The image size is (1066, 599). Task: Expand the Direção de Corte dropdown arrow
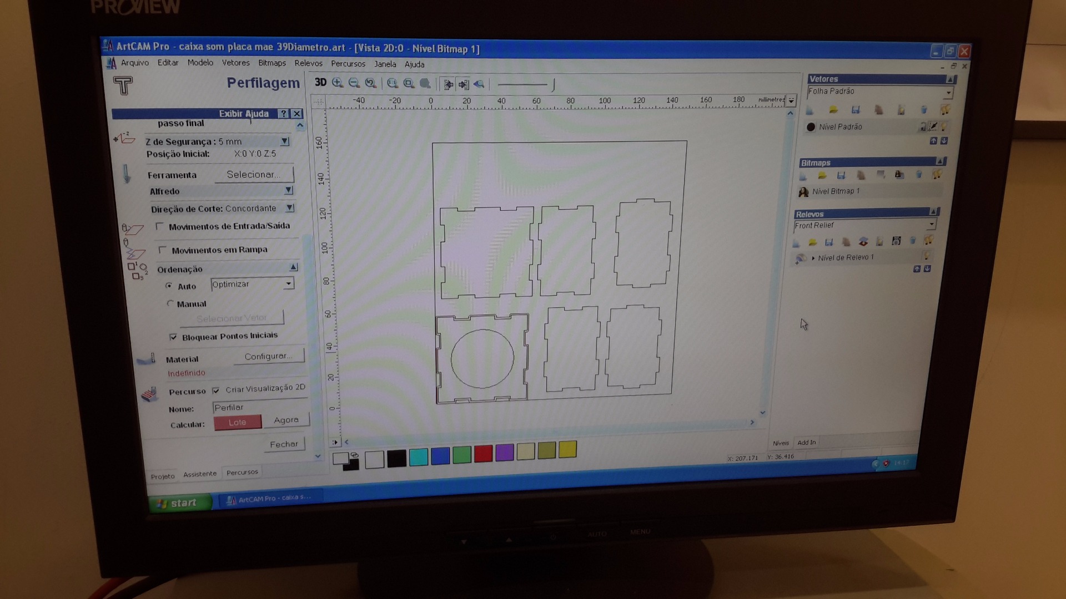click(x=289, y=208)
